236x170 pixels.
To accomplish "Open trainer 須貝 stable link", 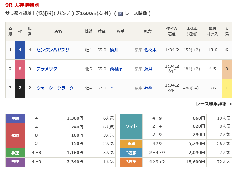I will [148, 69].
